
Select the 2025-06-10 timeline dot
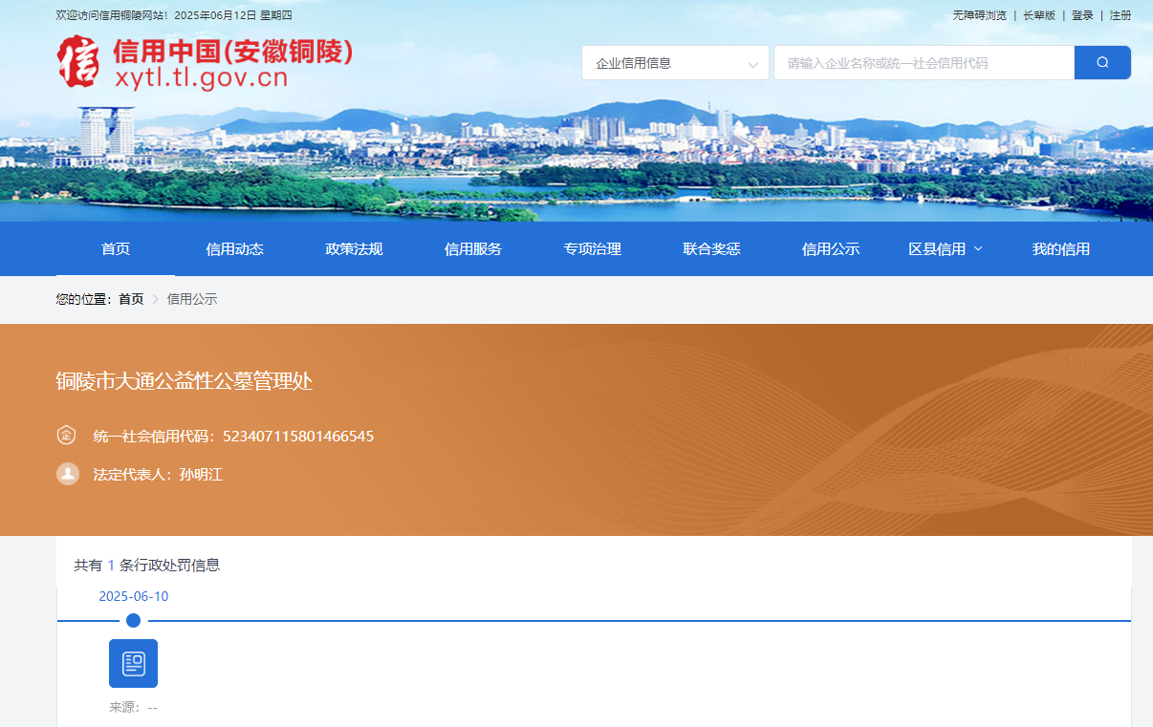click(133, 621)
